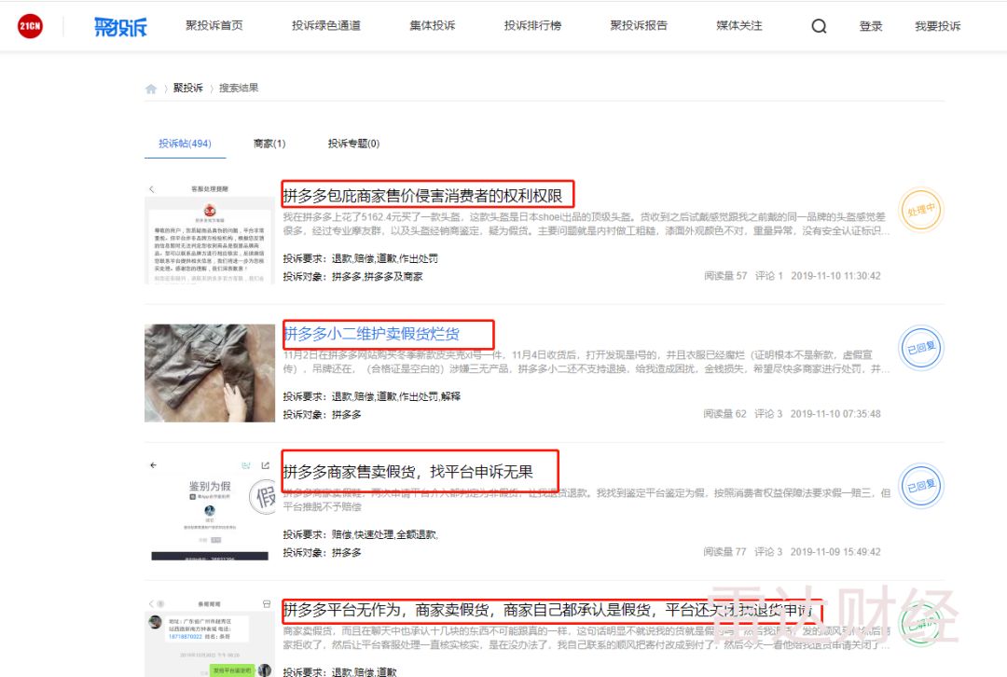
Task: Go to 集体投诉 page
Action: 433,26
